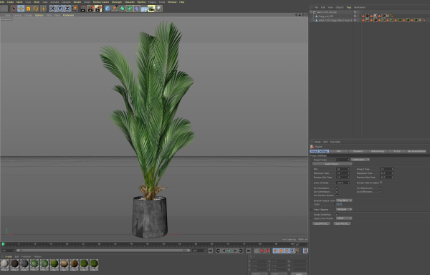This screenshot has width=430, height=275.
Task: Click the Save Preset button
Action: [x=342, y=223]
